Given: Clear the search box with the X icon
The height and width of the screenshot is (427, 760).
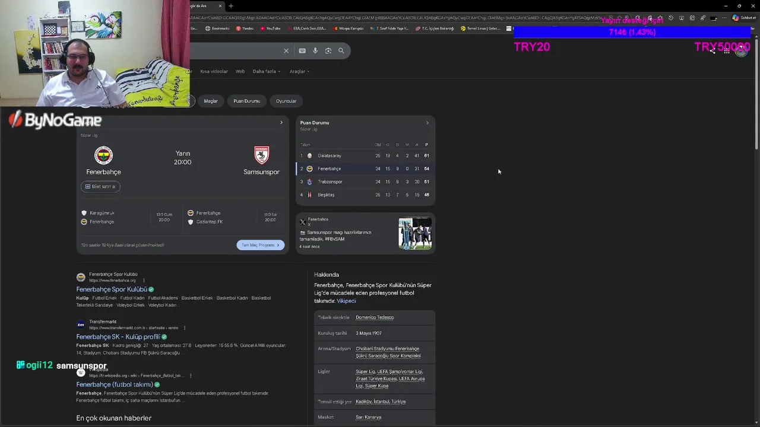Looking at the screenshot, I should [x=286, y=51].
